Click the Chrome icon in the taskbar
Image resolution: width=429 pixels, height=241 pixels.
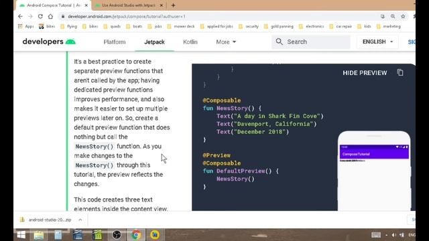coord(136,235)
